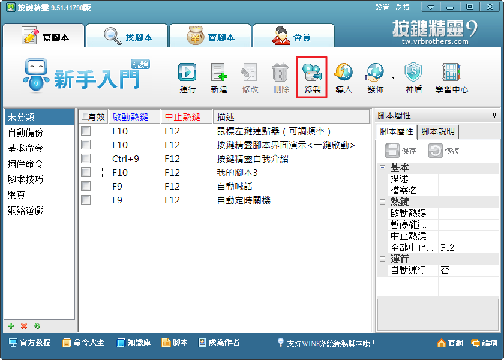Sort by the 啟動熱鍵 column header
Viewport: 504px width, 360px height.
tap(134, 116)
